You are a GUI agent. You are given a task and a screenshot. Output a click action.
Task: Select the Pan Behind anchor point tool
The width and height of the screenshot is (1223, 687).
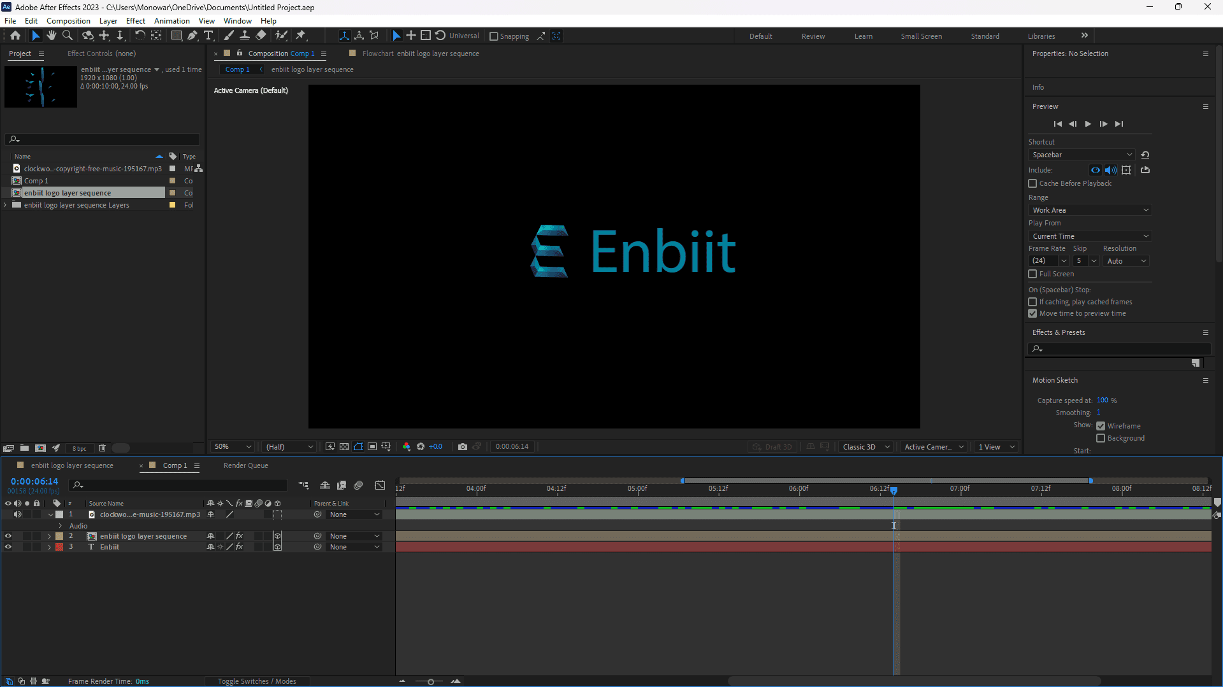coord(156,36)
